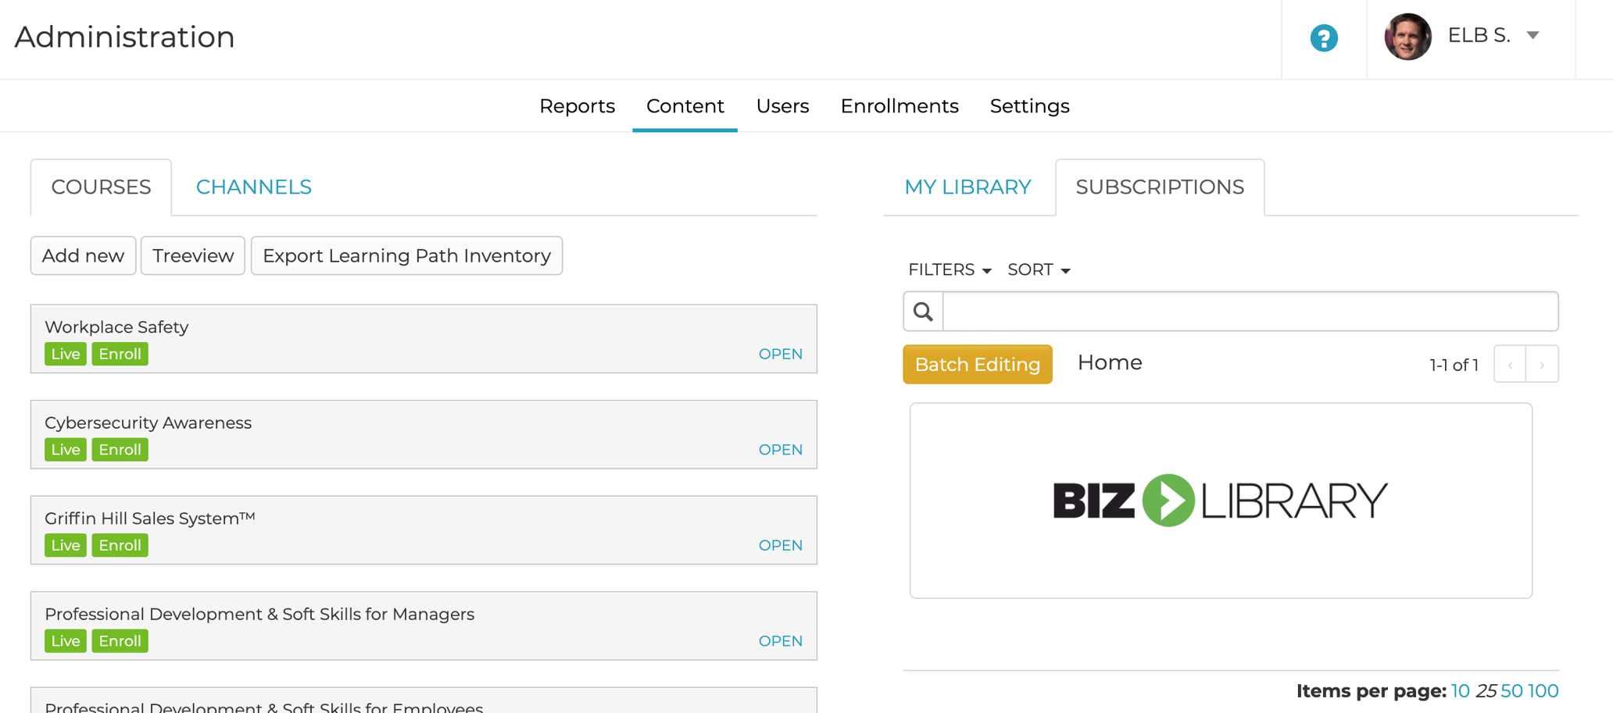The image size is (1613, 713).
Task: Open the Professional Development for Managers course via OPEN
Action: click(780, 640)
